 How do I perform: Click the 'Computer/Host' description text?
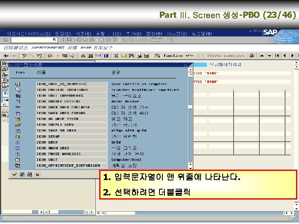tap(126, 160)
